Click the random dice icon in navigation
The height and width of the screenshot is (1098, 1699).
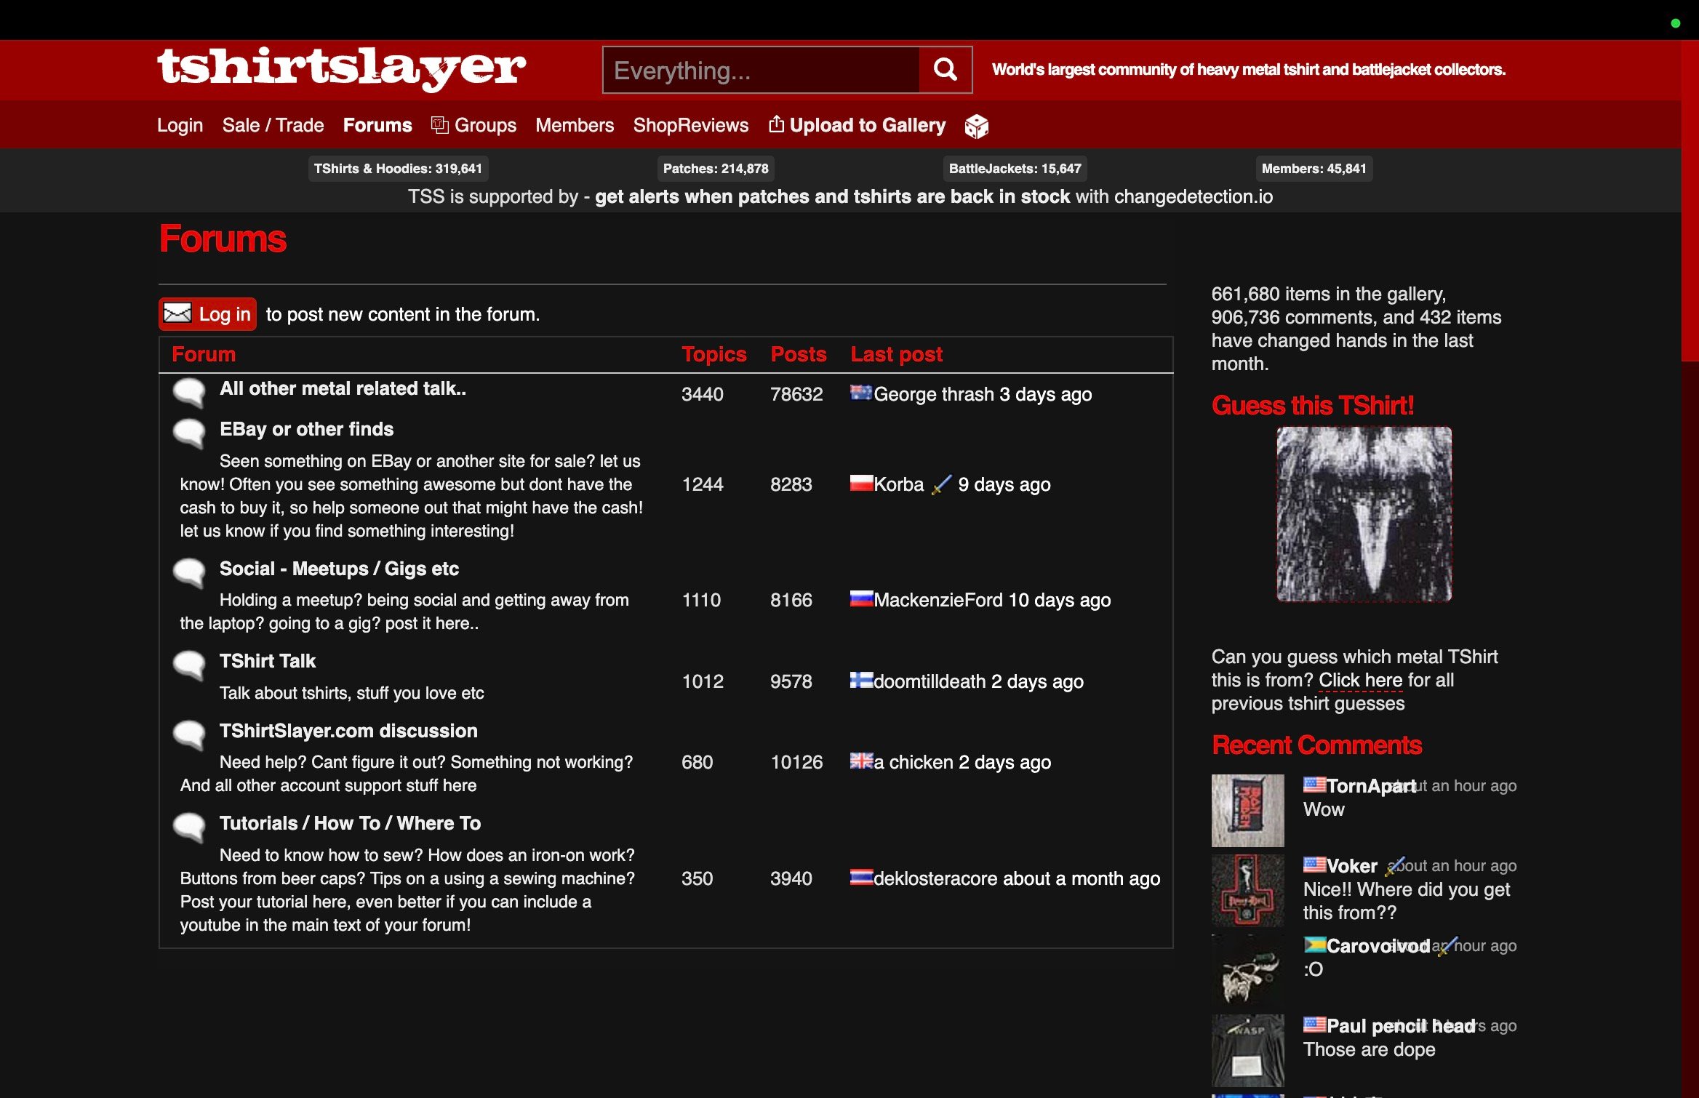tap(976, 127)
